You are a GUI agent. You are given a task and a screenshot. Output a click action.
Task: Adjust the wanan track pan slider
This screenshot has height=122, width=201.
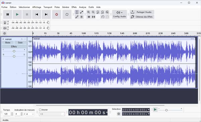tap(14, 56)
